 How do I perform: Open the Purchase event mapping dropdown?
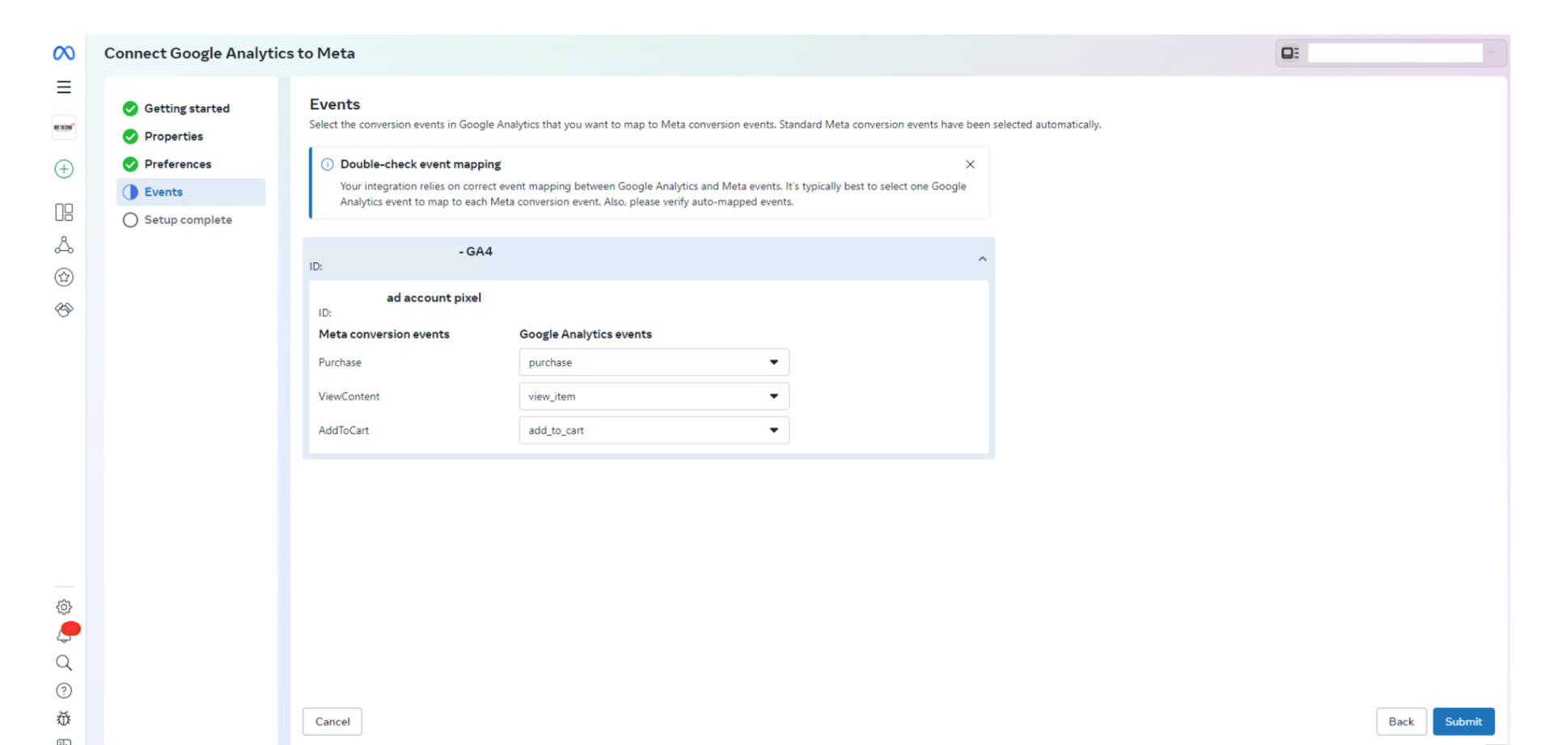654,362
